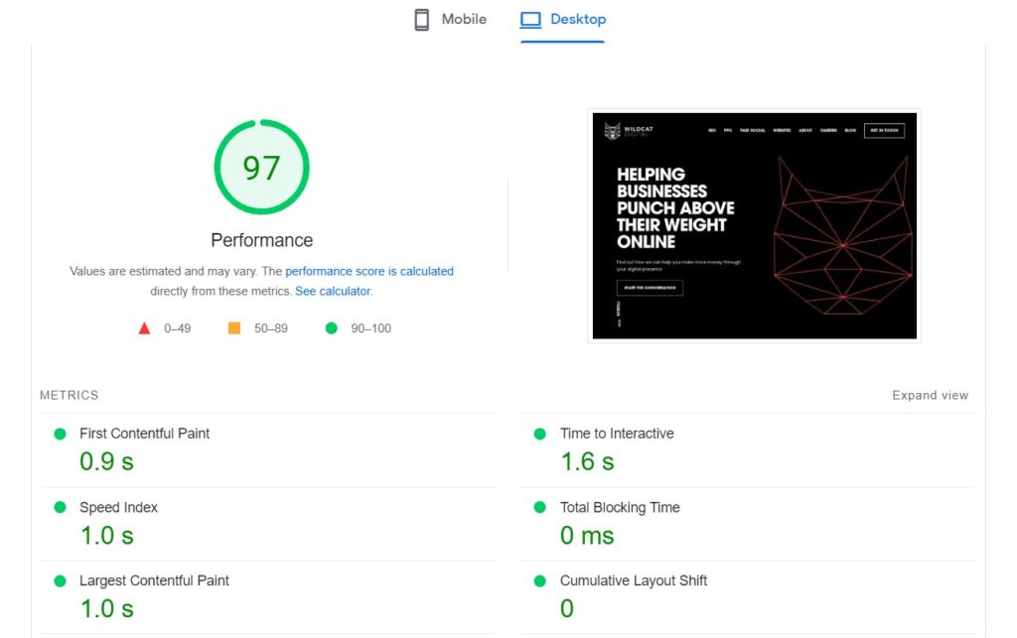The width and height of the screenshot is (1017, 638).
Task: Click the green circle 90–100 legend icon
Action: click(332, 328)
